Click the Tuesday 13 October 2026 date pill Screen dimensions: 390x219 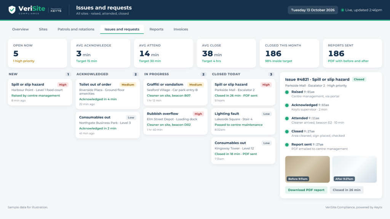coord(313,10)
